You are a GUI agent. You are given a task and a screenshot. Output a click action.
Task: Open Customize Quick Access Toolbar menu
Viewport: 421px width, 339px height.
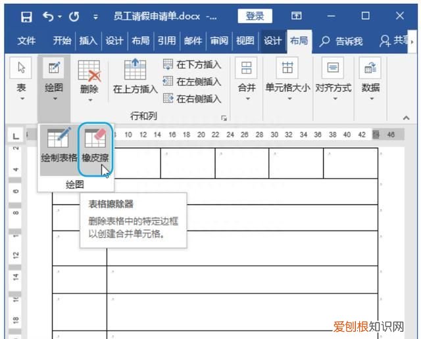coord(95,17)
